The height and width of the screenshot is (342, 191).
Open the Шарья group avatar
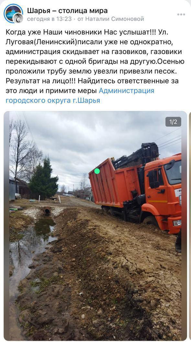[13, 13]
